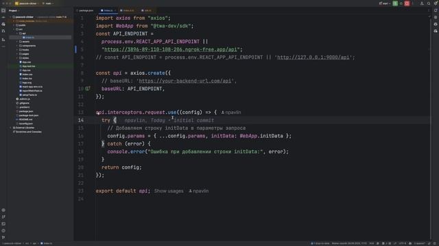Open the peacock-clicker project dropdown in the title bar
Viewport: 439px width, 246px height.
26,3
